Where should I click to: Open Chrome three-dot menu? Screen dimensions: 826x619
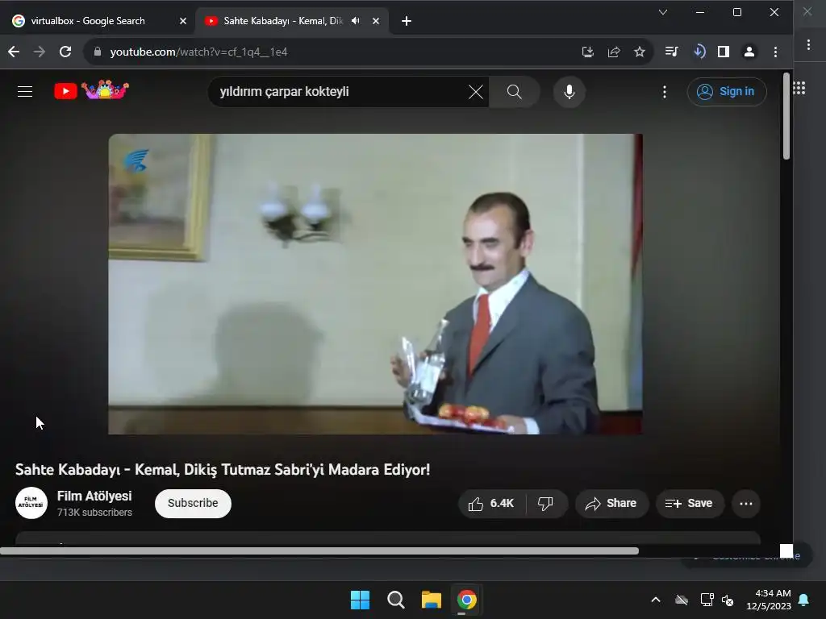click(775, 52)
